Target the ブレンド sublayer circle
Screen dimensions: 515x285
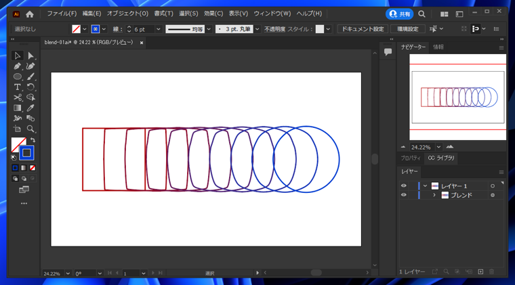pyautogui.click(x=493, y=195)
